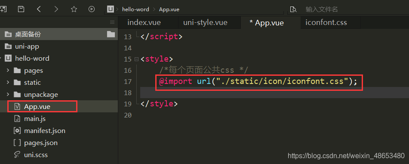Click folder icon beside 桌面备份
Viewport: 409px width, 164px height.
111,34
